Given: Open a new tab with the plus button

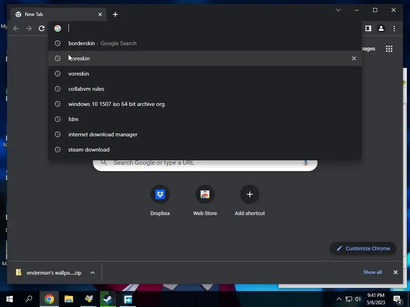Looking at the screenshot, I should click(x=115, y=14).
